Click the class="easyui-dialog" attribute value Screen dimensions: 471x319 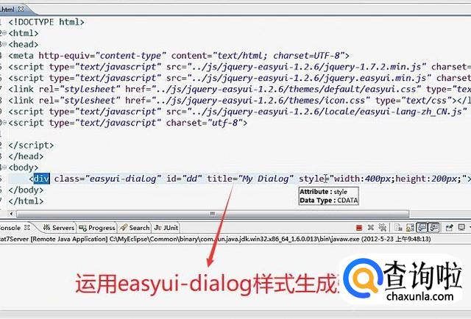pyautogui.click(x=124, y=179)
